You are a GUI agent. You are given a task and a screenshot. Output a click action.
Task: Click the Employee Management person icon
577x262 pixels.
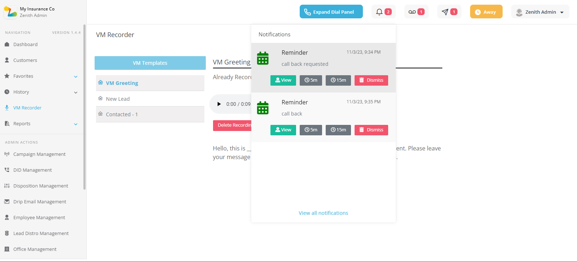tap(7, 217)
